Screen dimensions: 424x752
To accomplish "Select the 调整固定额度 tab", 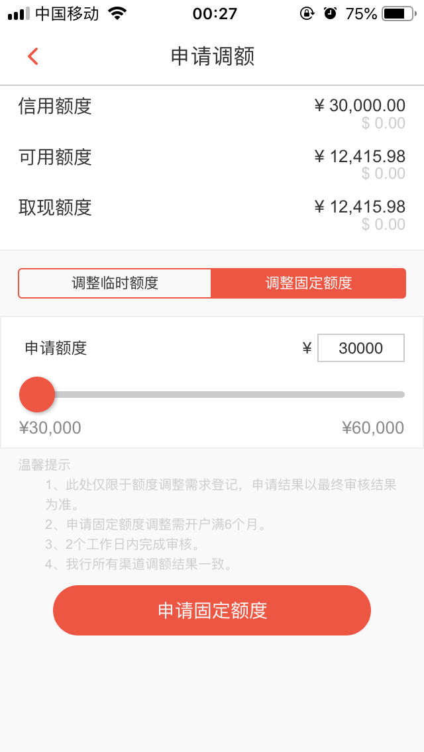I will click(x=309, y=283).
